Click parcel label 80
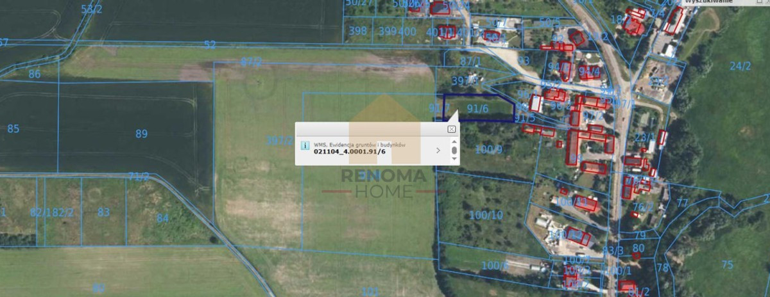Image resolution: width=770 pixels, height=297 pixels. click(x=638, y=248)
